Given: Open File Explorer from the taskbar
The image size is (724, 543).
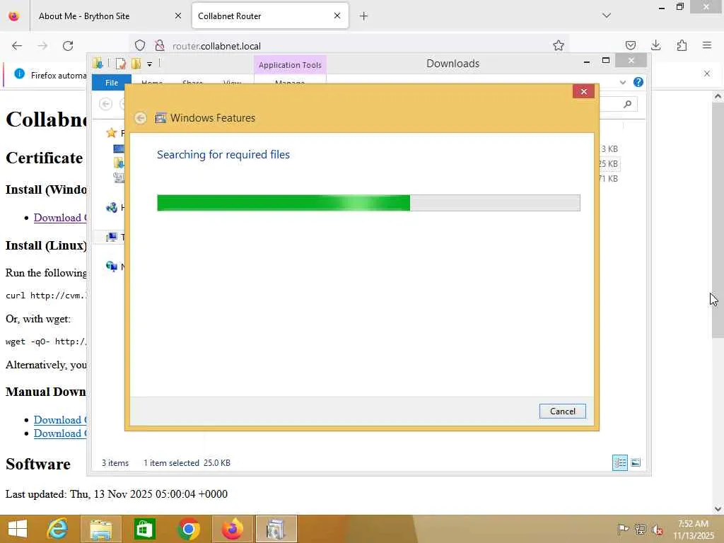Looking at the screenshot, I should click(101, 529).
